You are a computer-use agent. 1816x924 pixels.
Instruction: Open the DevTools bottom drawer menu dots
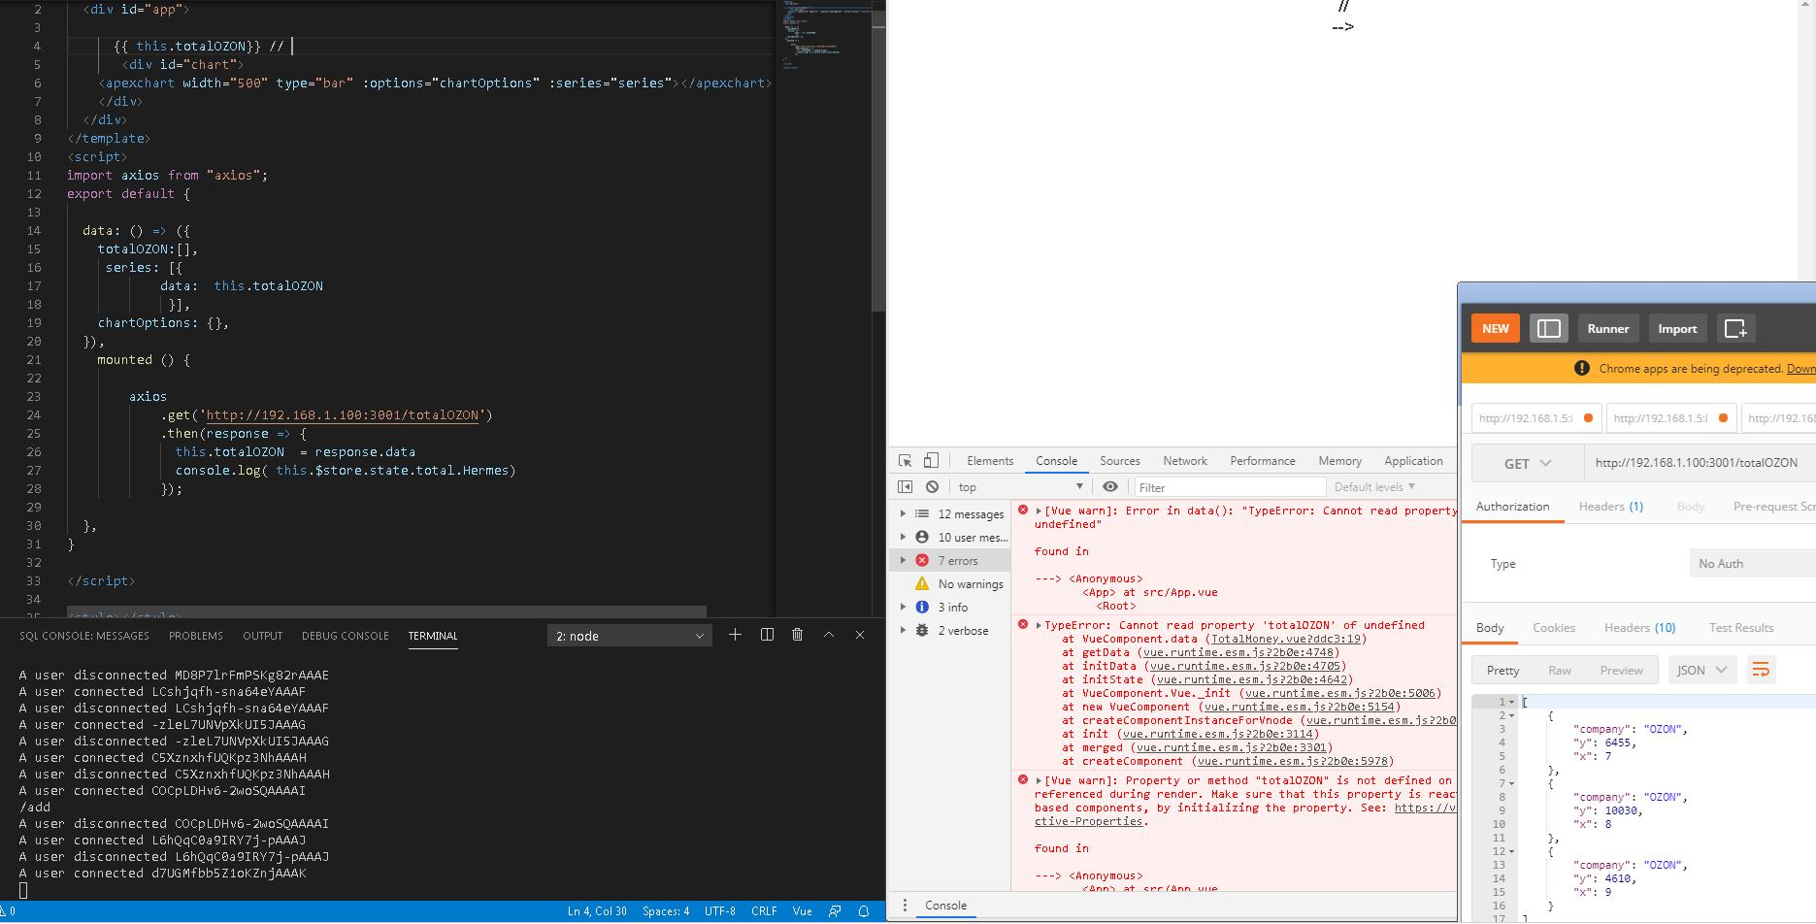[905, 906]
